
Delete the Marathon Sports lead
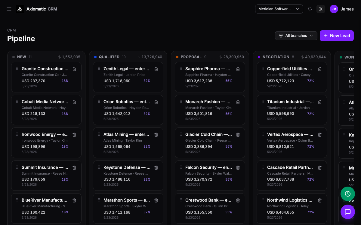tap(156, 200)
